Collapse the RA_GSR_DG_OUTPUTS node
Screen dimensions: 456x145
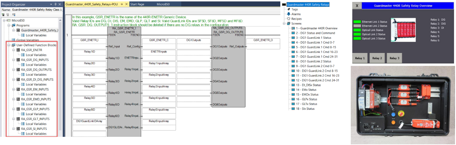(x=13, y=70)
